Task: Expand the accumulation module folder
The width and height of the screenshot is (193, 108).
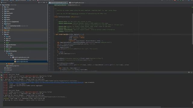Action: point(3,9)
